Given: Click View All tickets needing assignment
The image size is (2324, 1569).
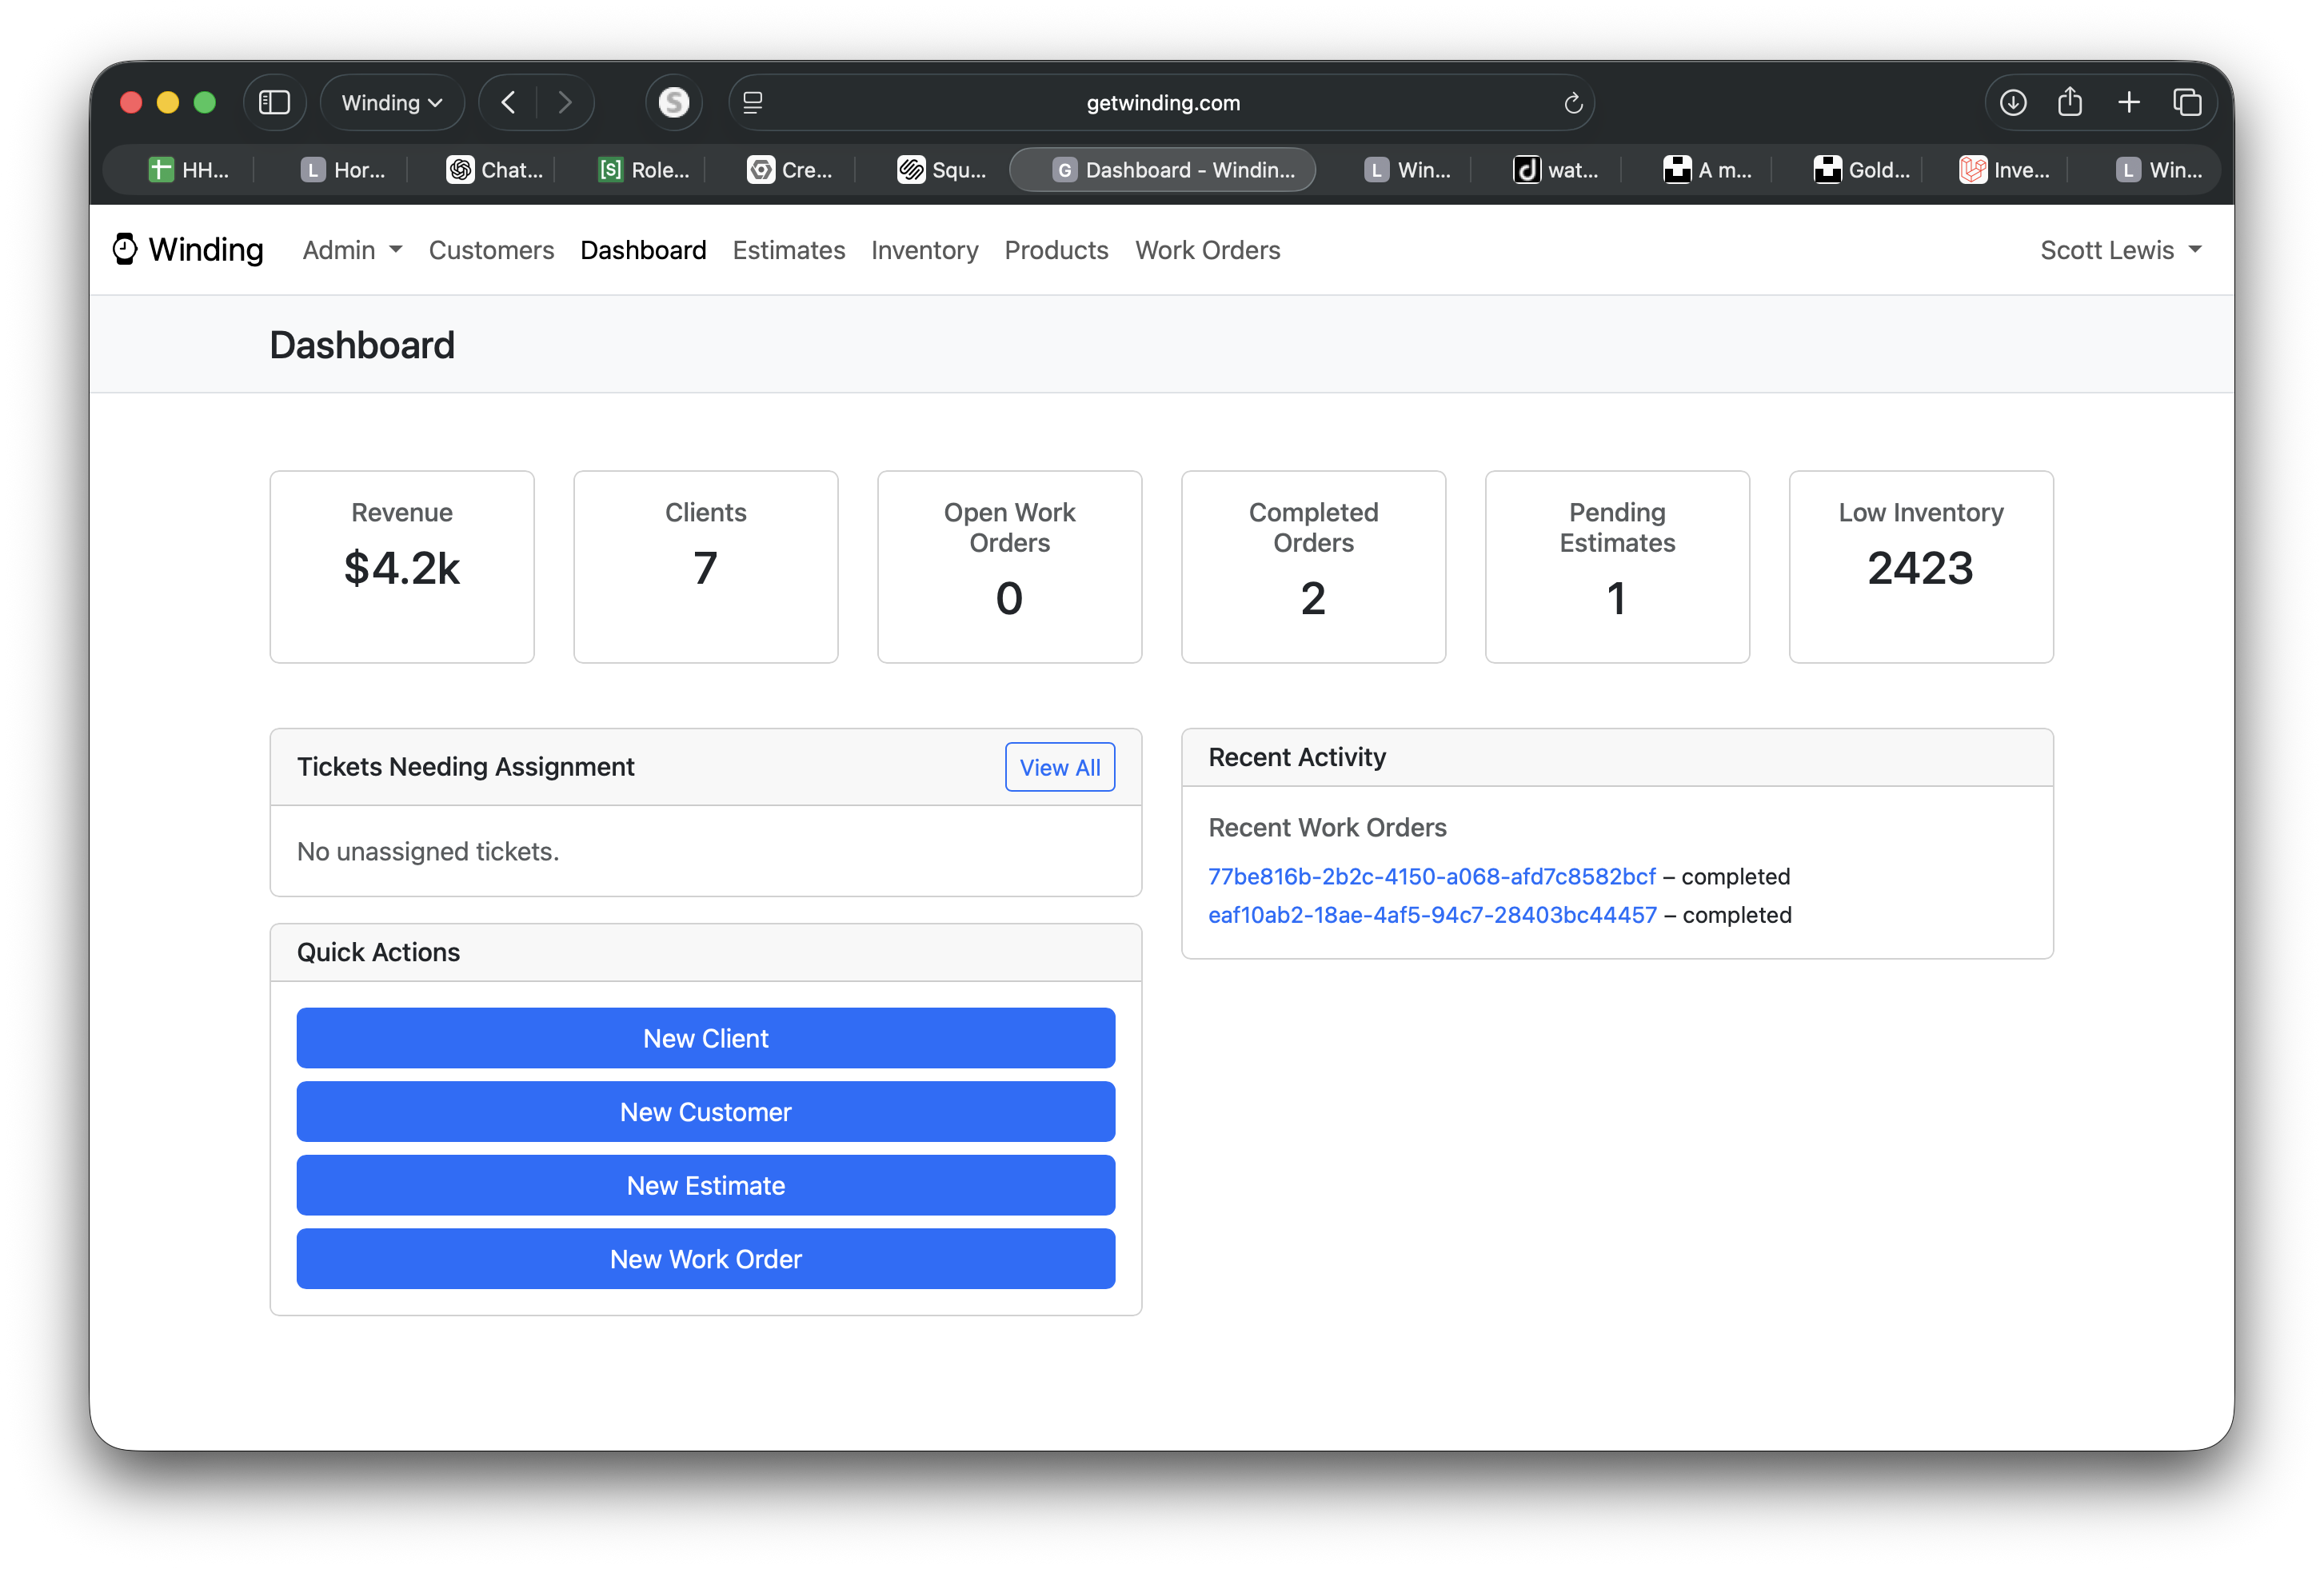Looking at the screenshot, I should [1059, 767].
